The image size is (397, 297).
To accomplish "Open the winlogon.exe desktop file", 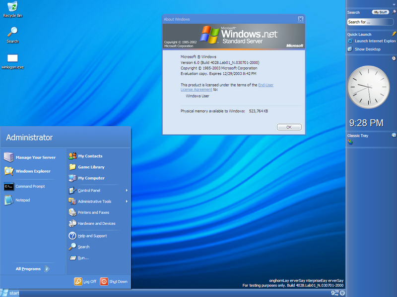I will (x=12, y=58).
